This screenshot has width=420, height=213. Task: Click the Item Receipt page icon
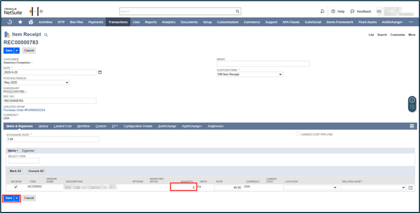coord(7,34)
